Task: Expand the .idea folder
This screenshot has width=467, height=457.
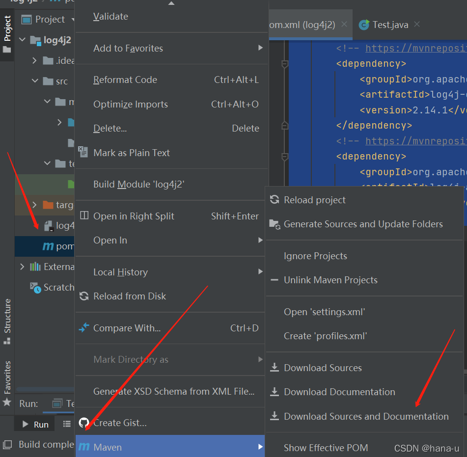Action: point(34,61)
